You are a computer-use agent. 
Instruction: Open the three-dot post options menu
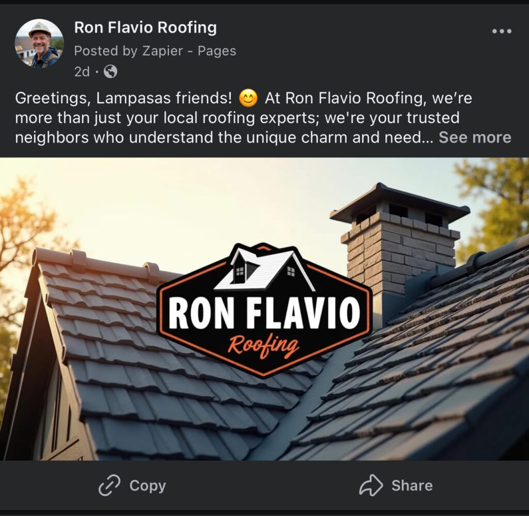point(502,31)
